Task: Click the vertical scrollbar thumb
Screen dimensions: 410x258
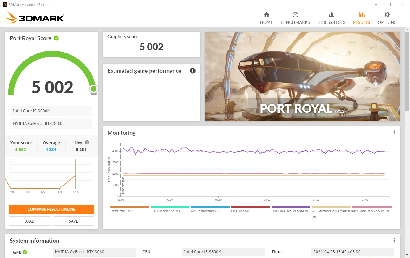Action: pyautogui.click(x=407, y=71)
